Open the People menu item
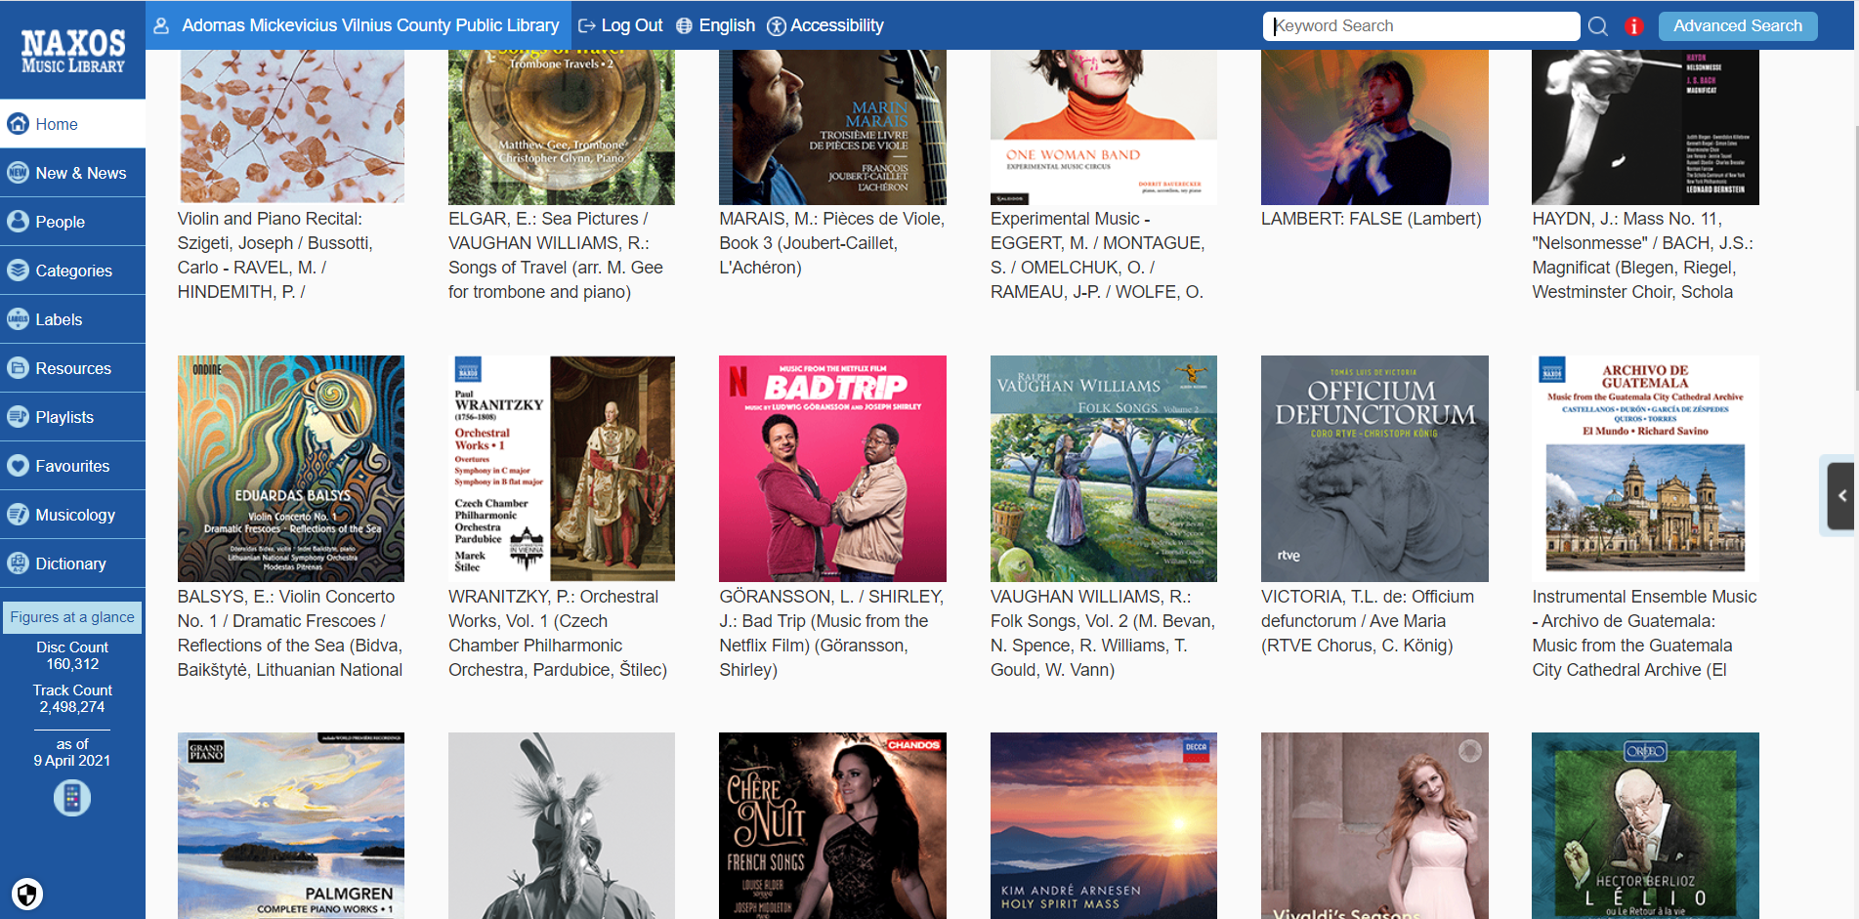This screenshot has width=1859, height=919. click(72, 222)
